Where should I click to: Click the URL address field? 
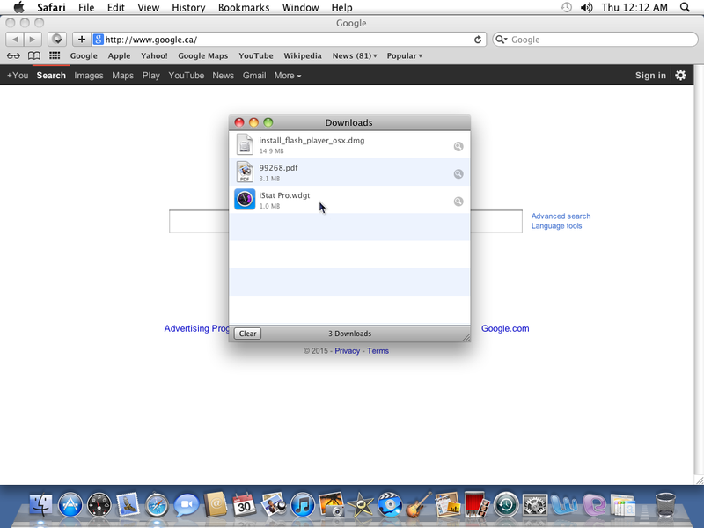point(288,40)
